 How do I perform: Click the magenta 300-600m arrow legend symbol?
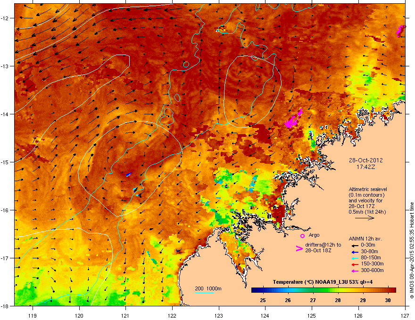tap(355, 271)
